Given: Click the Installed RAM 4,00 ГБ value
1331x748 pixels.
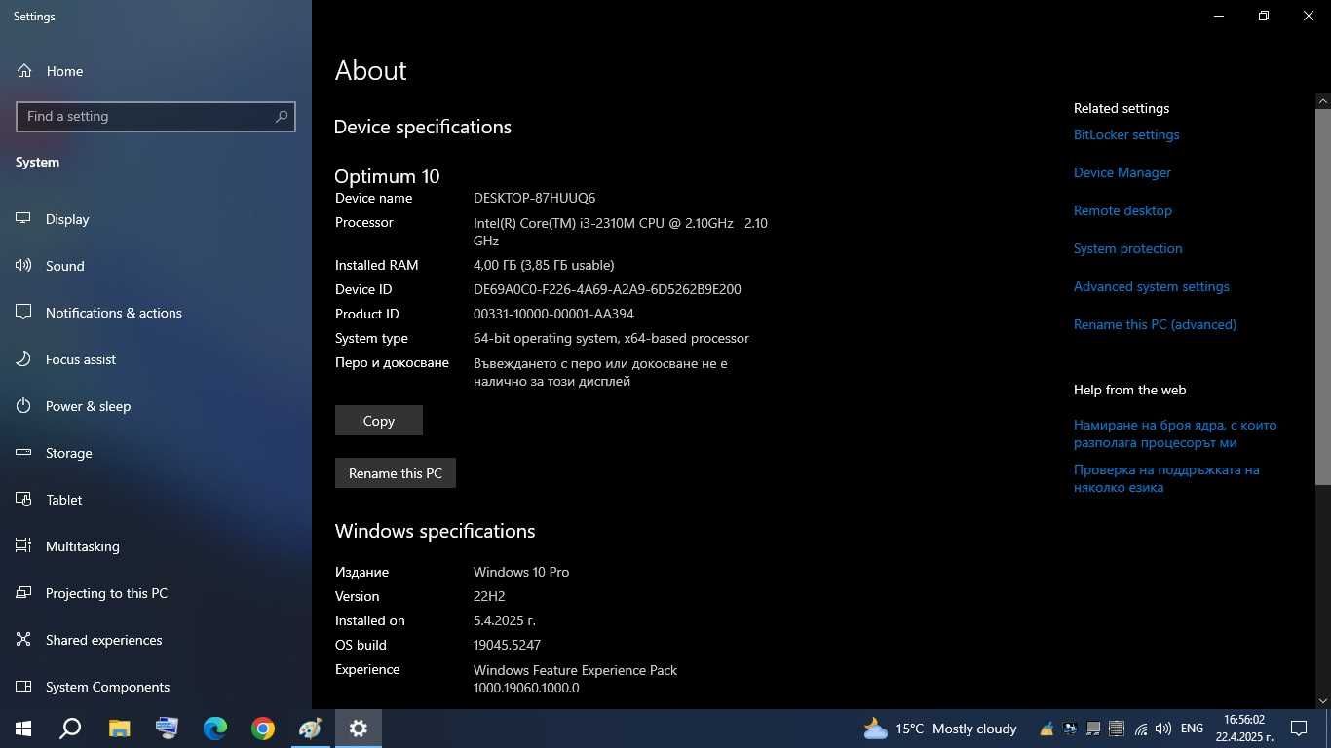Looking at the screenshot, I should [544, 265].
